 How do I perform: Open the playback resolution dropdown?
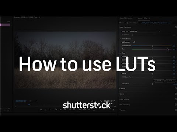94,101
